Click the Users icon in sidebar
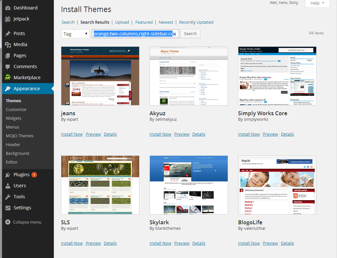The width and height of the screenshot is (337, 258). coord(8,186)
